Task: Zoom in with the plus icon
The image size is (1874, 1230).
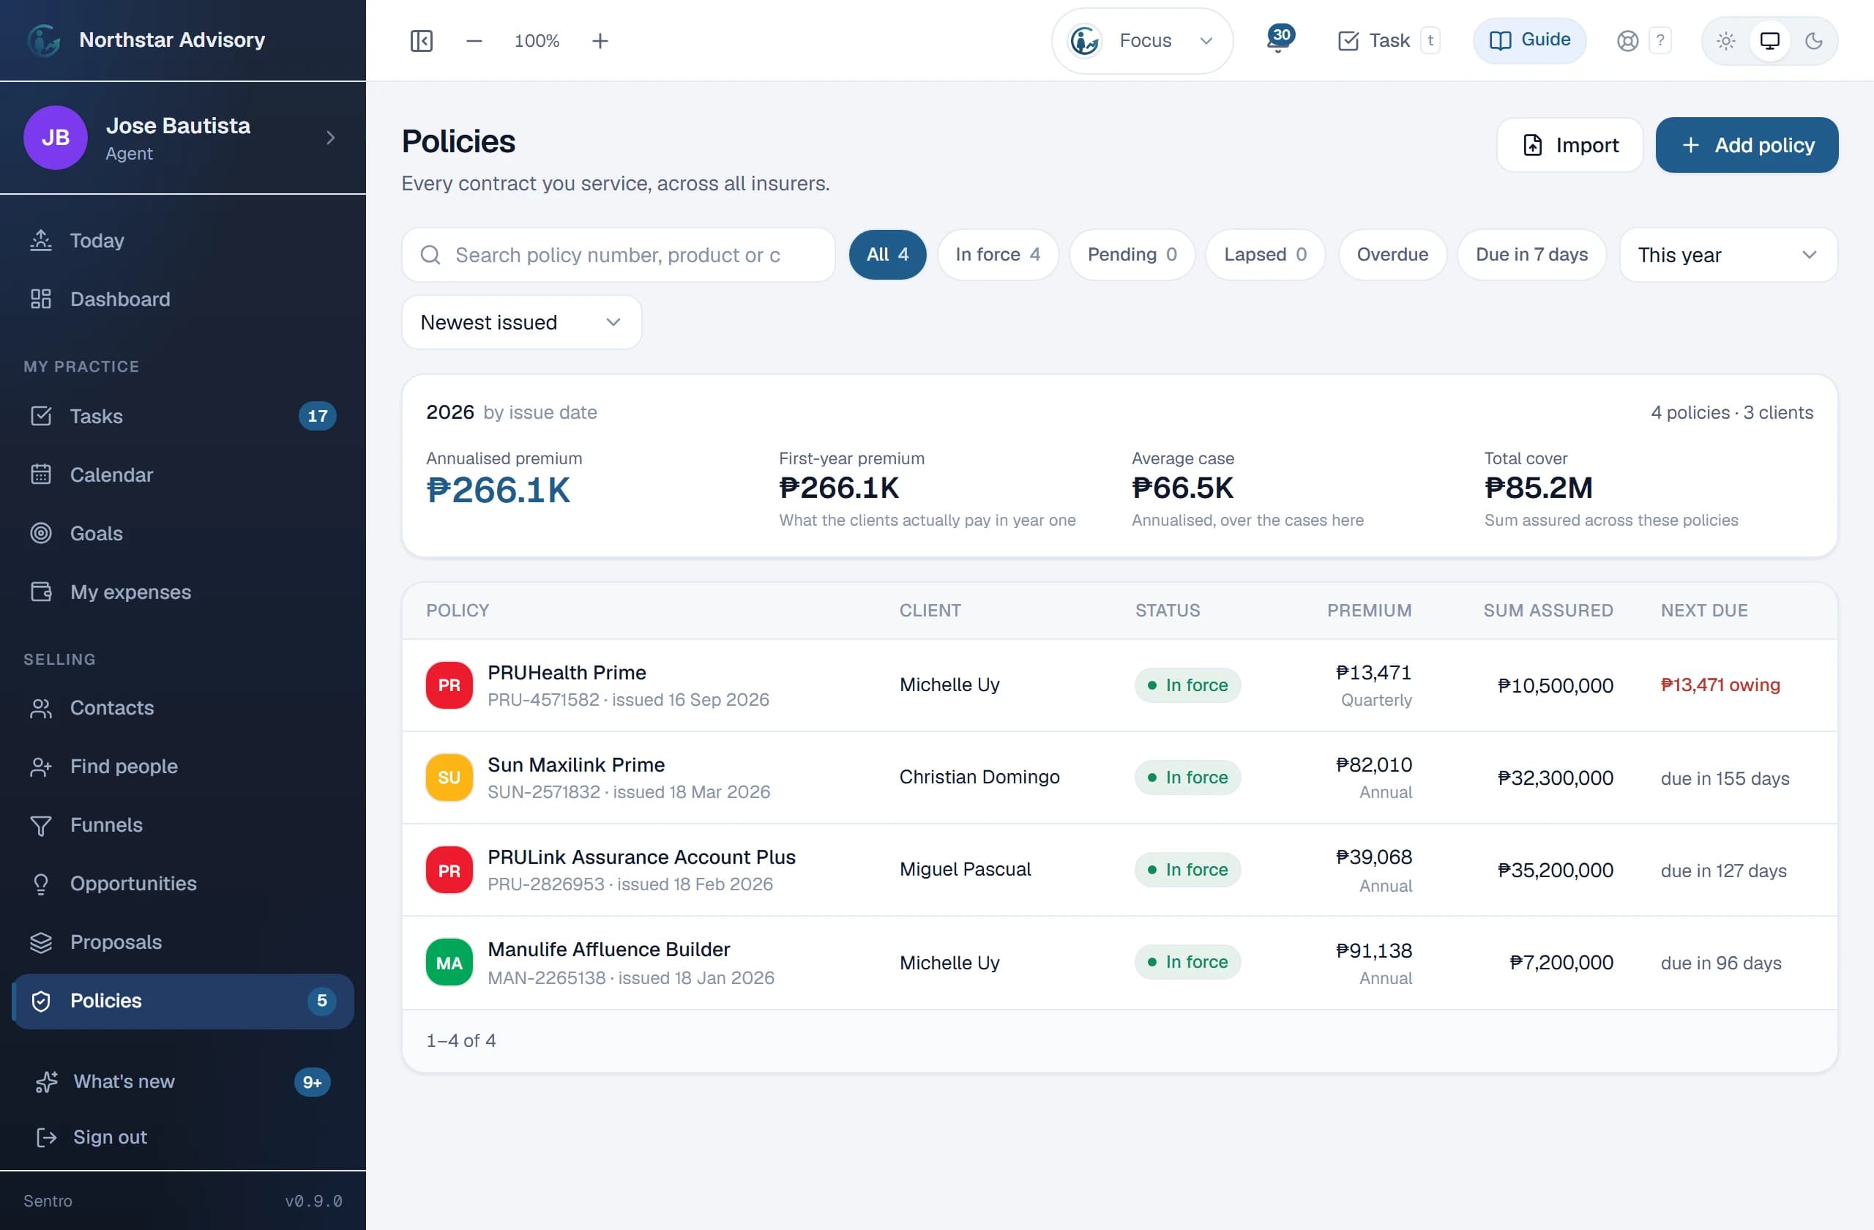Action: (600, 40)
